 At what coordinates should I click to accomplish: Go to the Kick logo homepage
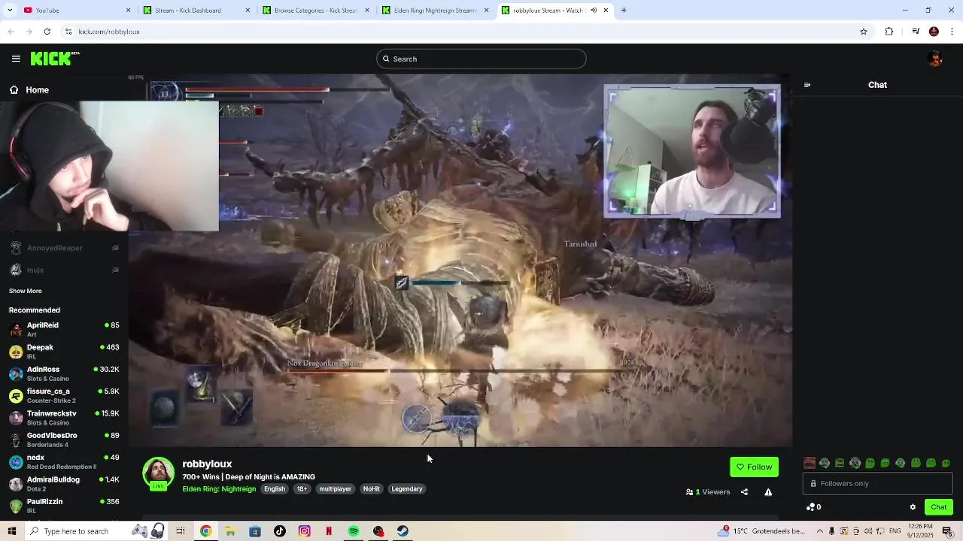point(55,59)
